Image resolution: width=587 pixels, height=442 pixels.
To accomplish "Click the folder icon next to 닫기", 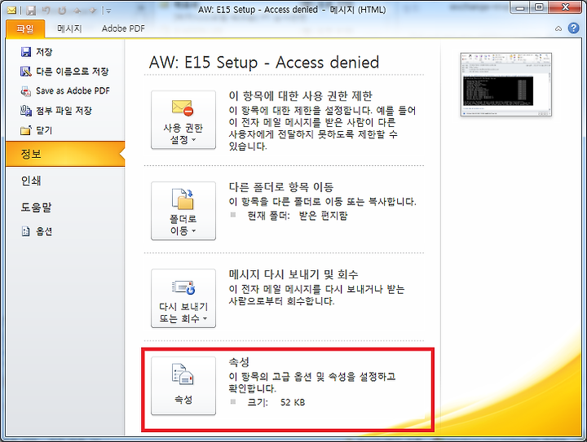I will click(26, 130).
